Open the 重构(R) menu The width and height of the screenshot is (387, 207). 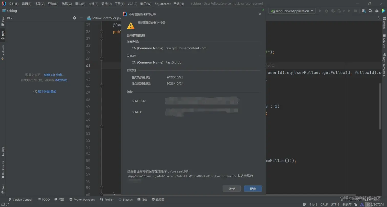tap(80, 4)
